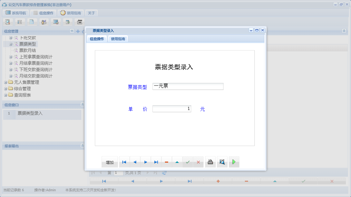Click the 增加 button
Viewport: 351px width, 197px height.
tap(110, 162)
